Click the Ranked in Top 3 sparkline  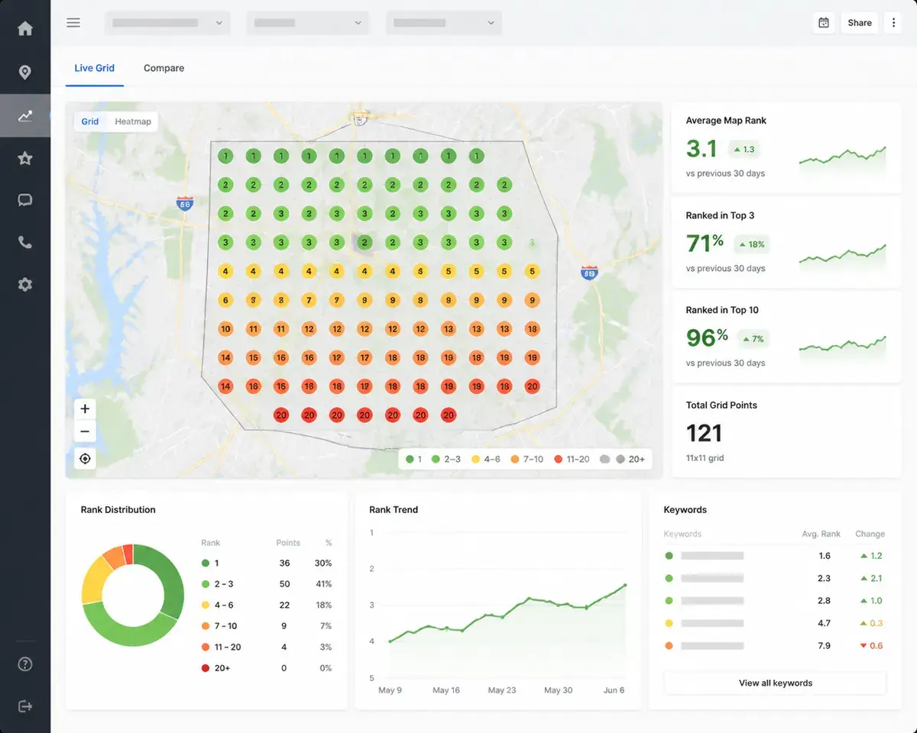[x=842, y=256]
